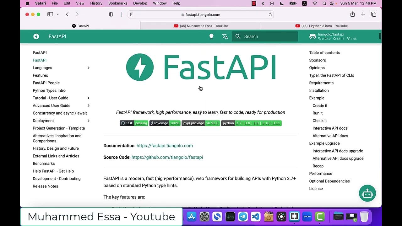Click the Focus moon icon in menu bar

[282, 3]
